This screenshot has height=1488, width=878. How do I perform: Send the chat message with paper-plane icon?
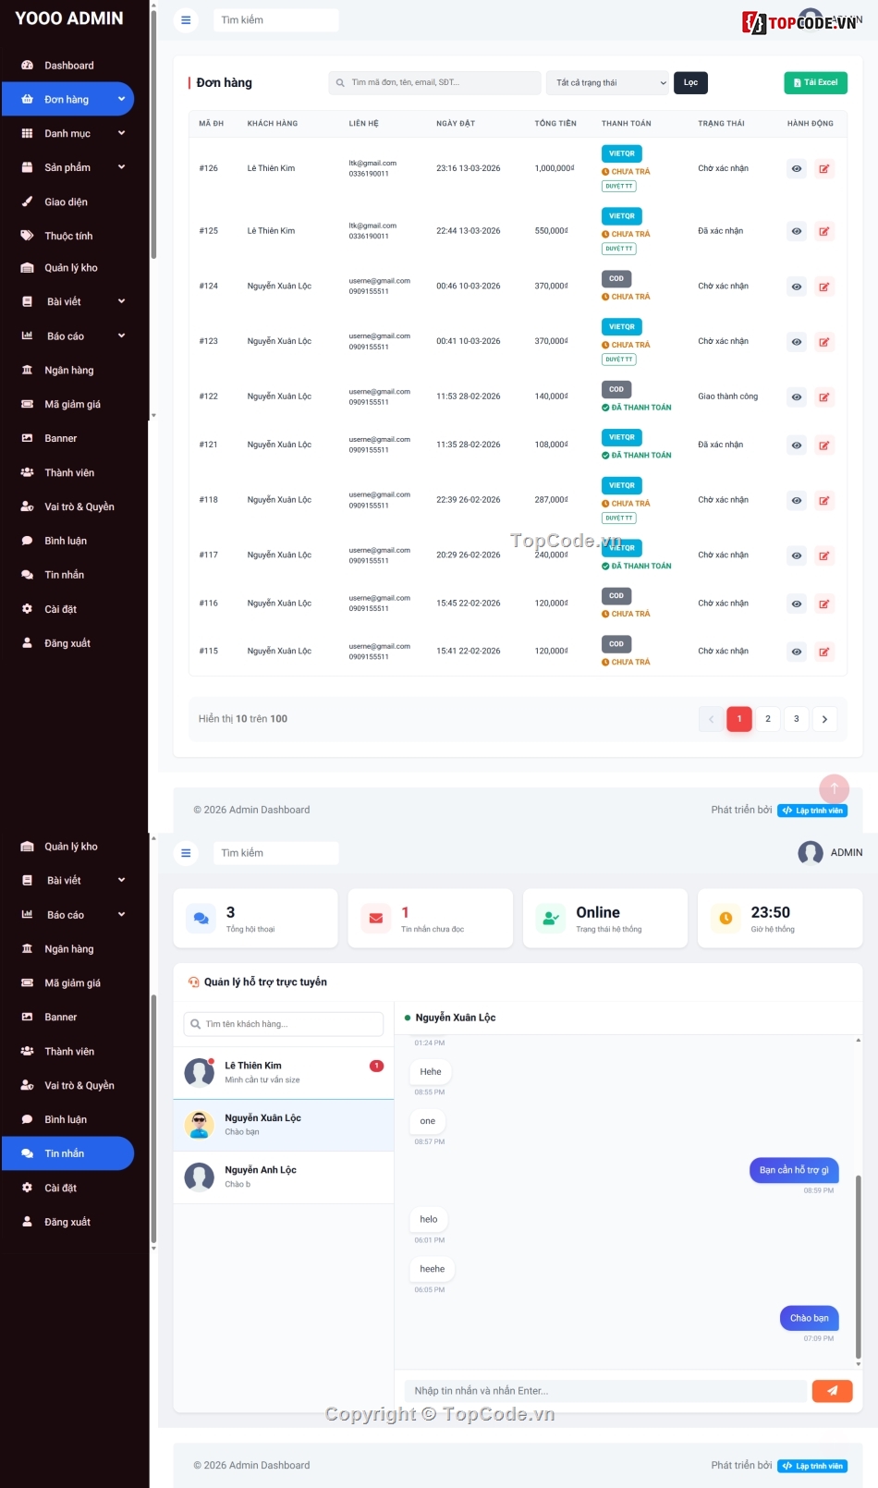[x=832, y=1391]
